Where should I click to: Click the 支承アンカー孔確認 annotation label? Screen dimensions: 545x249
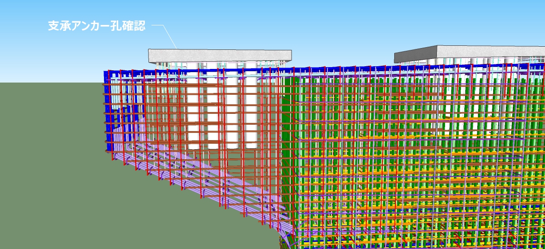(96, 26)
